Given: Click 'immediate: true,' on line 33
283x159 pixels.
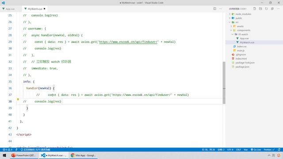Looking at the screenshot, I should [44, 68].
